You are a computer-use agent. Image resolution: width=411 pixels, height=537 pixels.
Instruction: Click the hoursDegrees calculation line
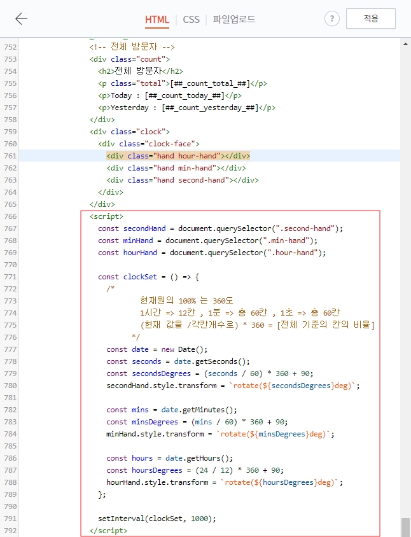[195, 470]
